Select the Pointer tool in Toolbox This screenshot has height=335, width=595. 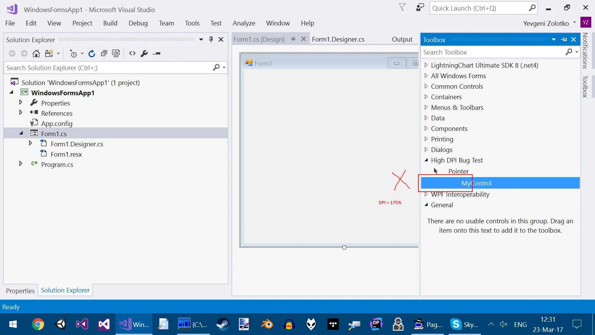(458, 171)
